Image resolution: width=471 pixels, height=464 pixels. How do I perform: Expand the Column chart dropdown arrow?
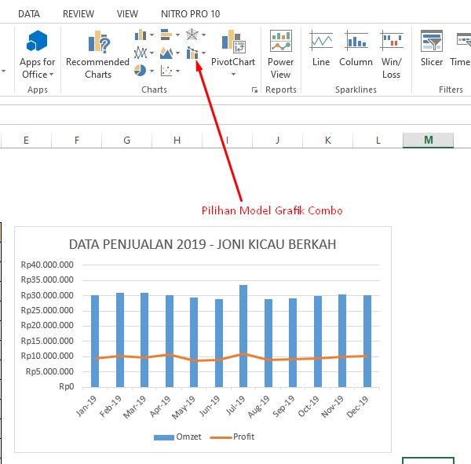tap(152, 35)
